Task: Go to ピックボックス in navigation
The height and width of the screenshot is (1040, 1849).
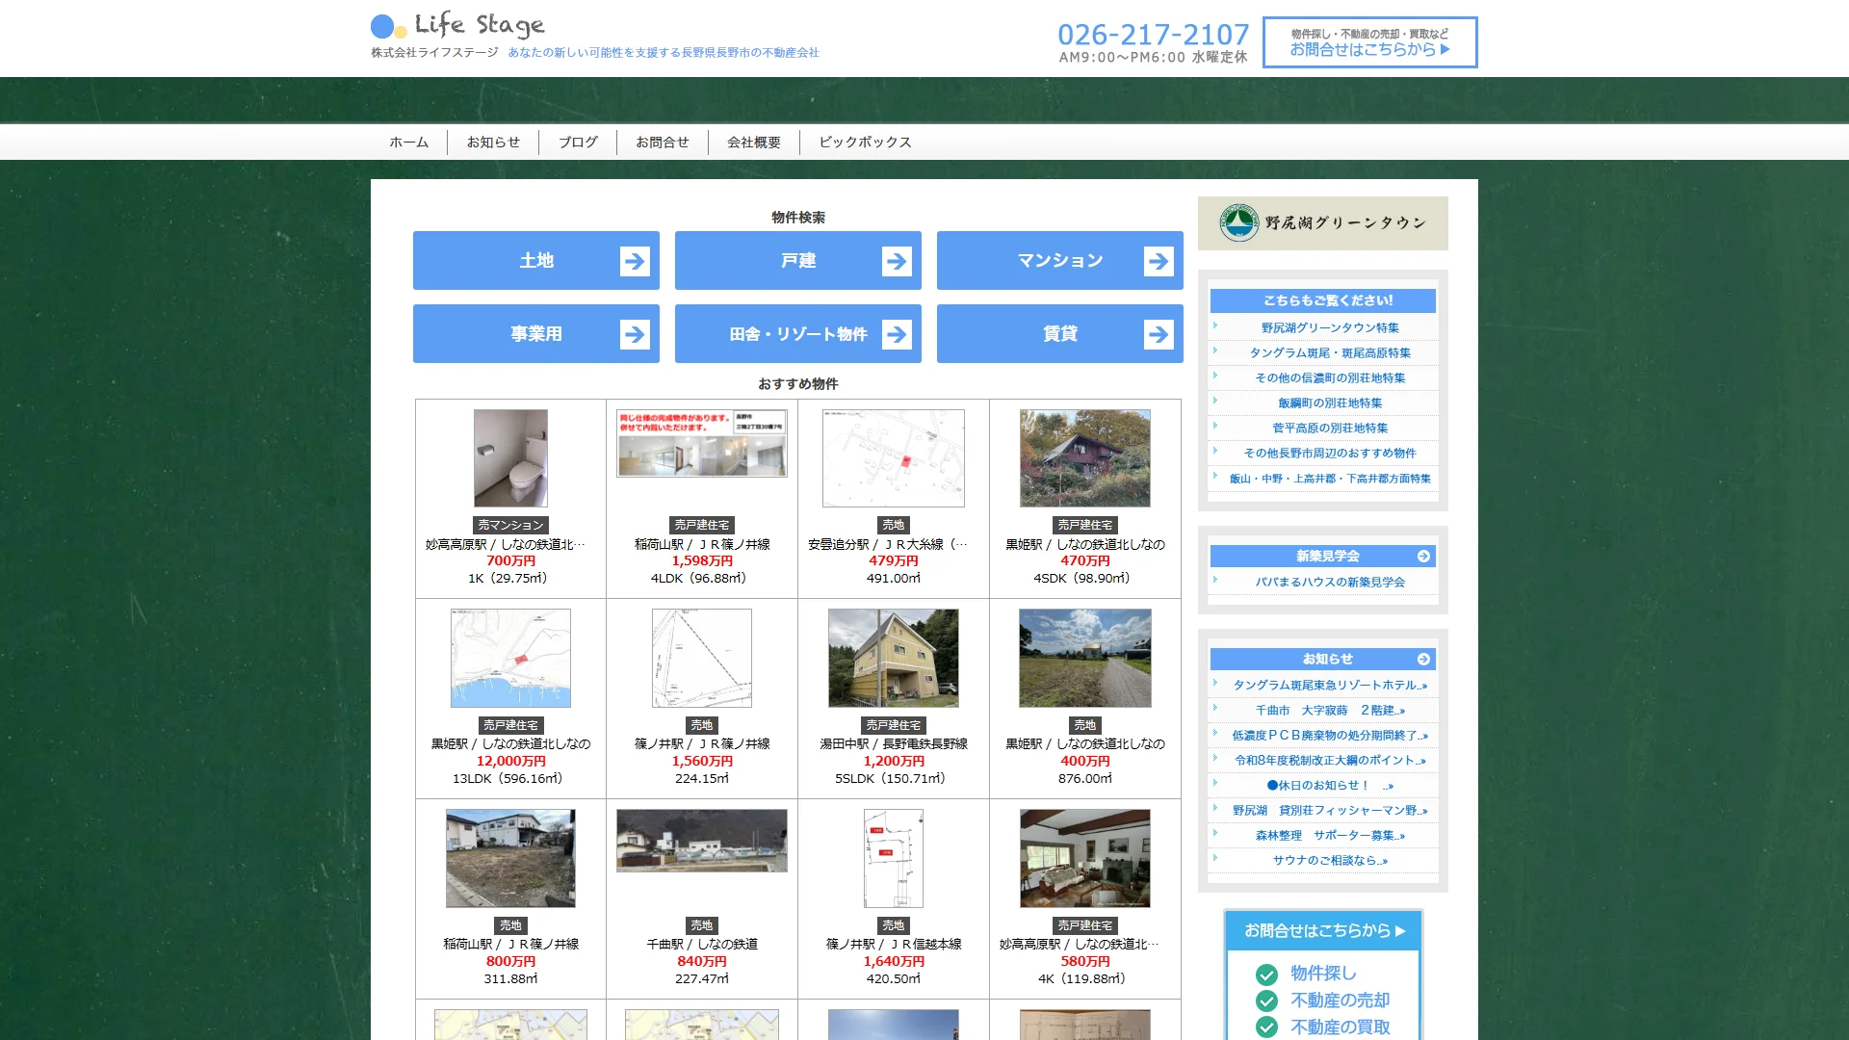Action: tap(865, 143)
